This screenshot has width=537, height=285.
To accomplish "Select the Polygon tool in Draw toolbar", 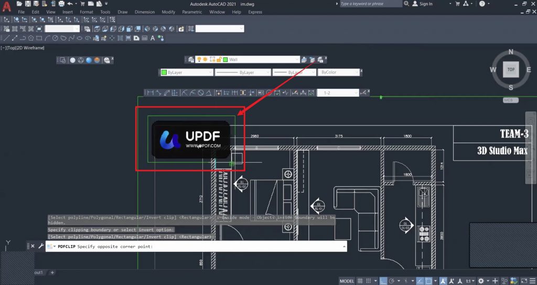I will pos(31,38).
